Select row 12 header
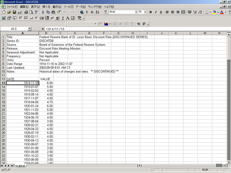 pyautogui.click(x=3, y=79)
